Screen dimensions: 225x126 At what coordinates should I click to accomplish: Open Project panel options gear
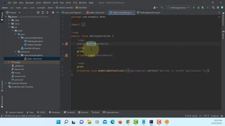pos(53,13)
